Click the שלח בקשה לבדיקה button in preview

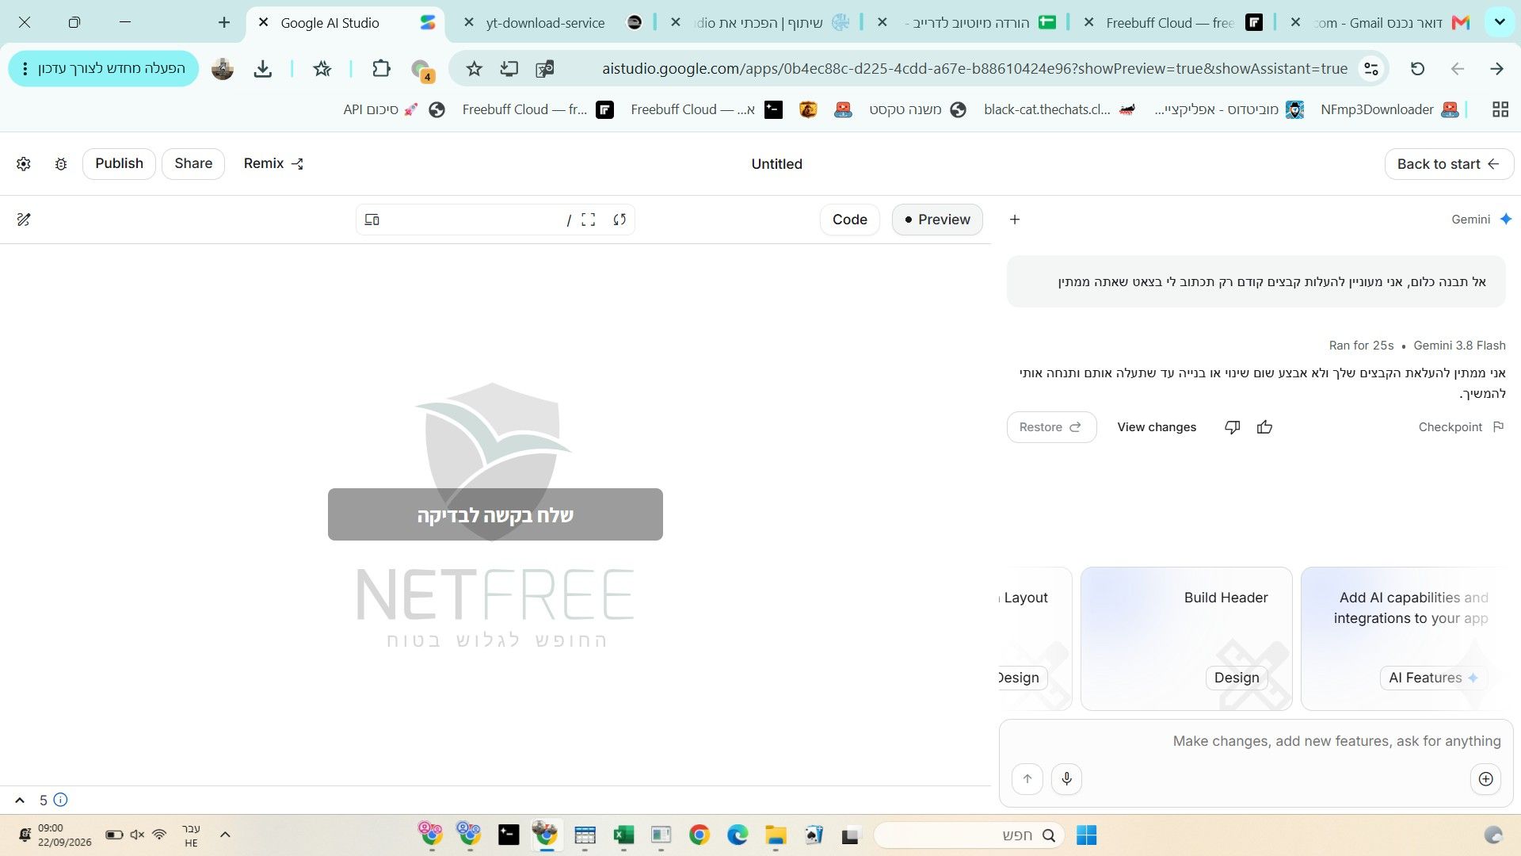[x=495, y=514]
